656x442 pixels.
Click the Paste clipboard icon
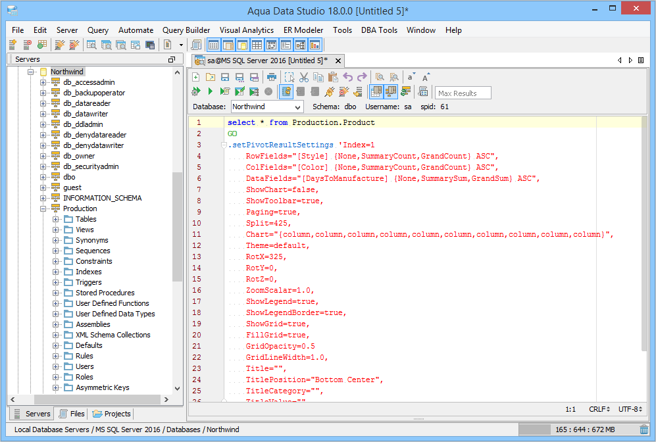click(x=333, y=77)
